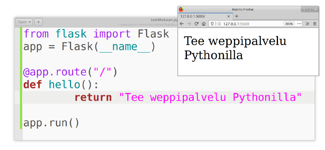Screen dimensions: 325x150
Task: Open the Firefox hamburger menu
Action: point(315,24)
